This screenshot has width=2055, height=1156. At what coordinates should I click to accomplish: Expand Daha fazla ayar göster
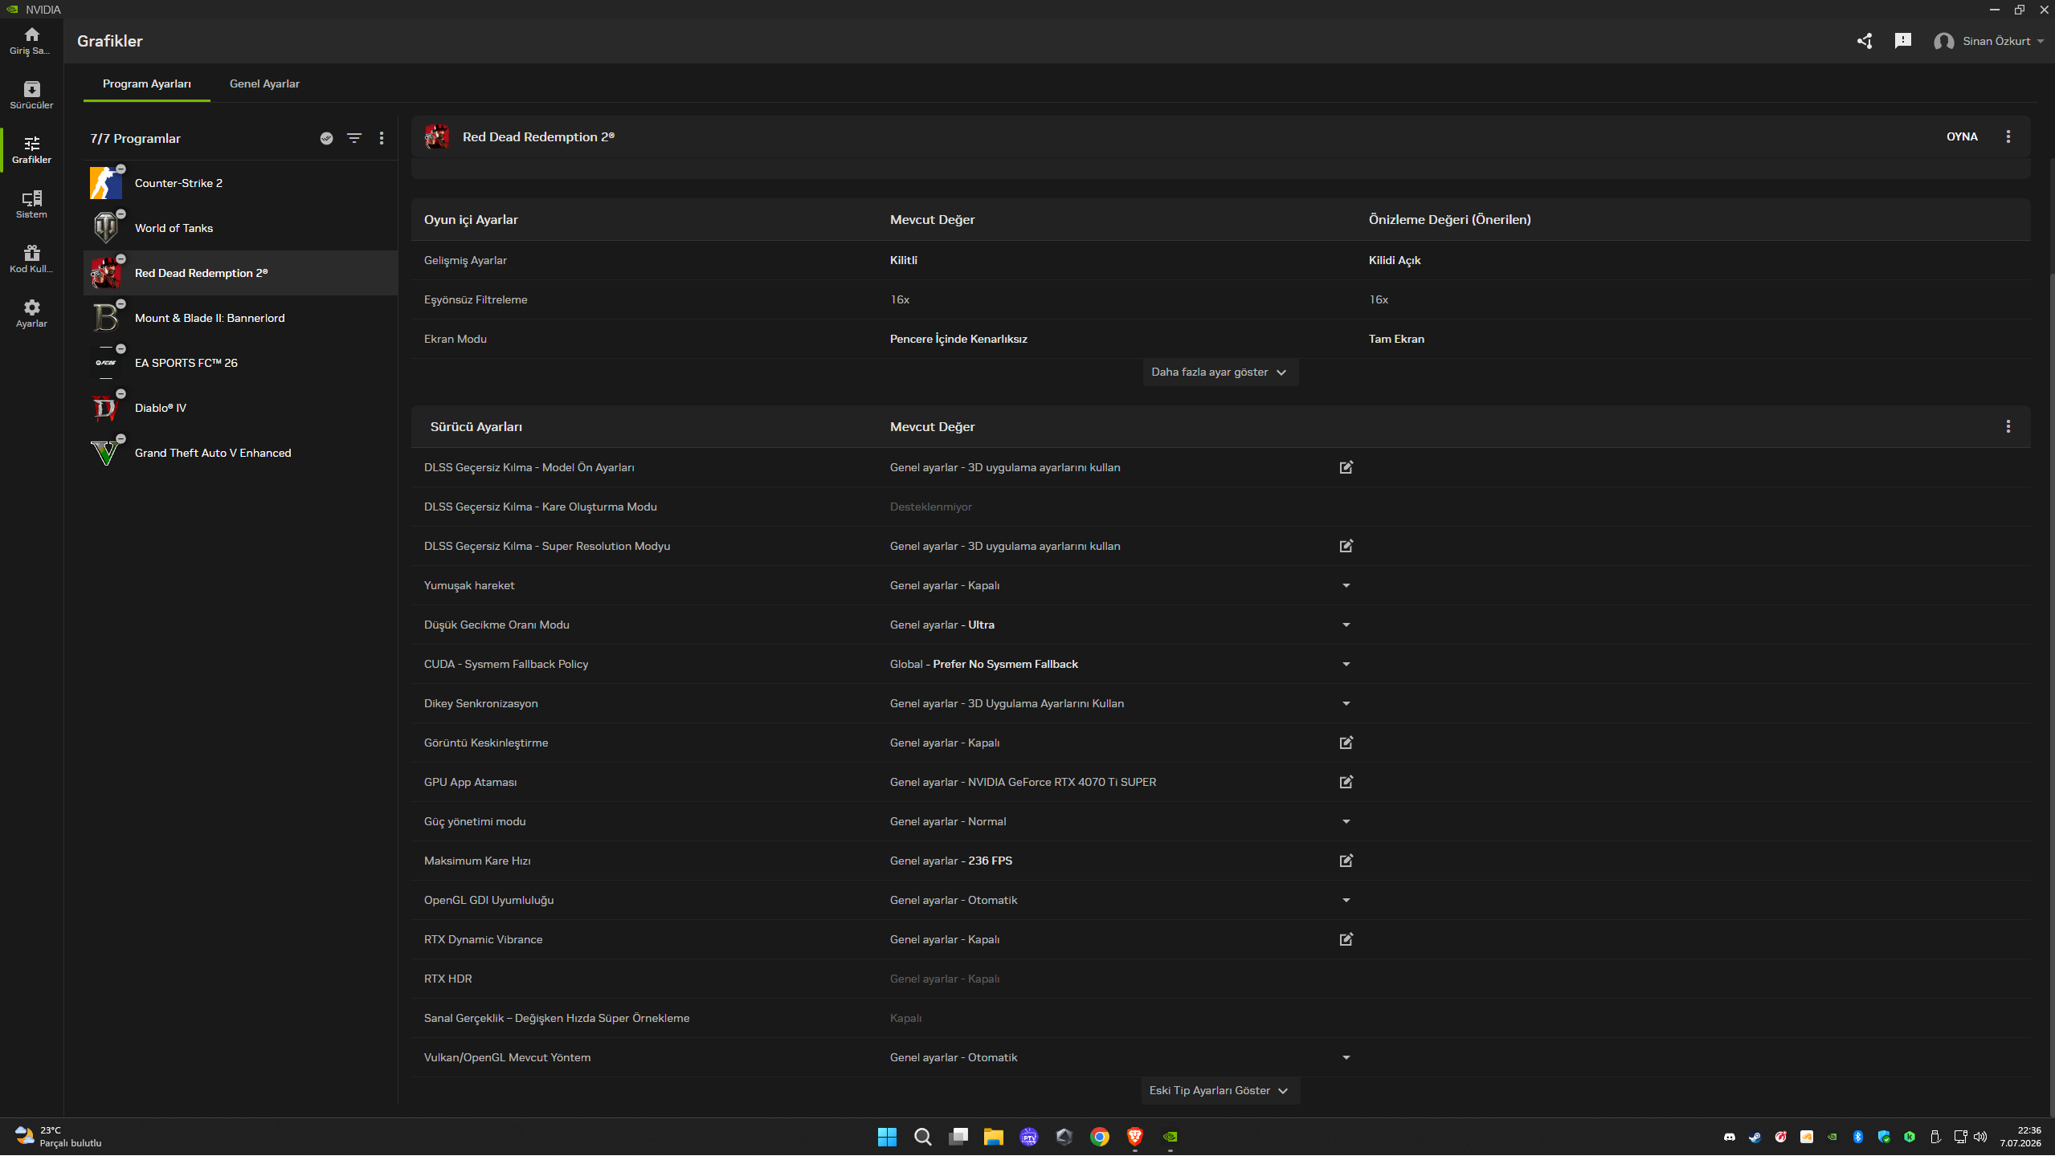1220,372
